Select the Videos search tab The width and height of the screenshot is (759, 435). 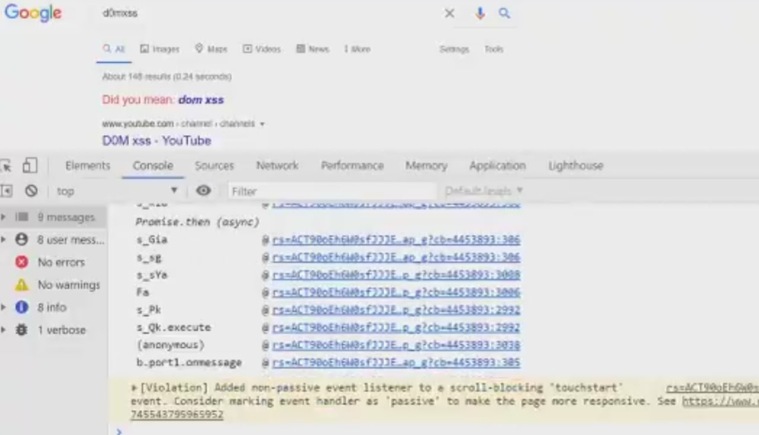point(261,49)
